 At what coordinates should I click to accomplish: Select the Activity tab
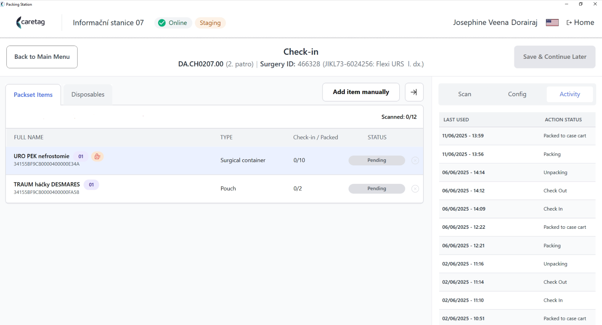click(x=570, y=94)
